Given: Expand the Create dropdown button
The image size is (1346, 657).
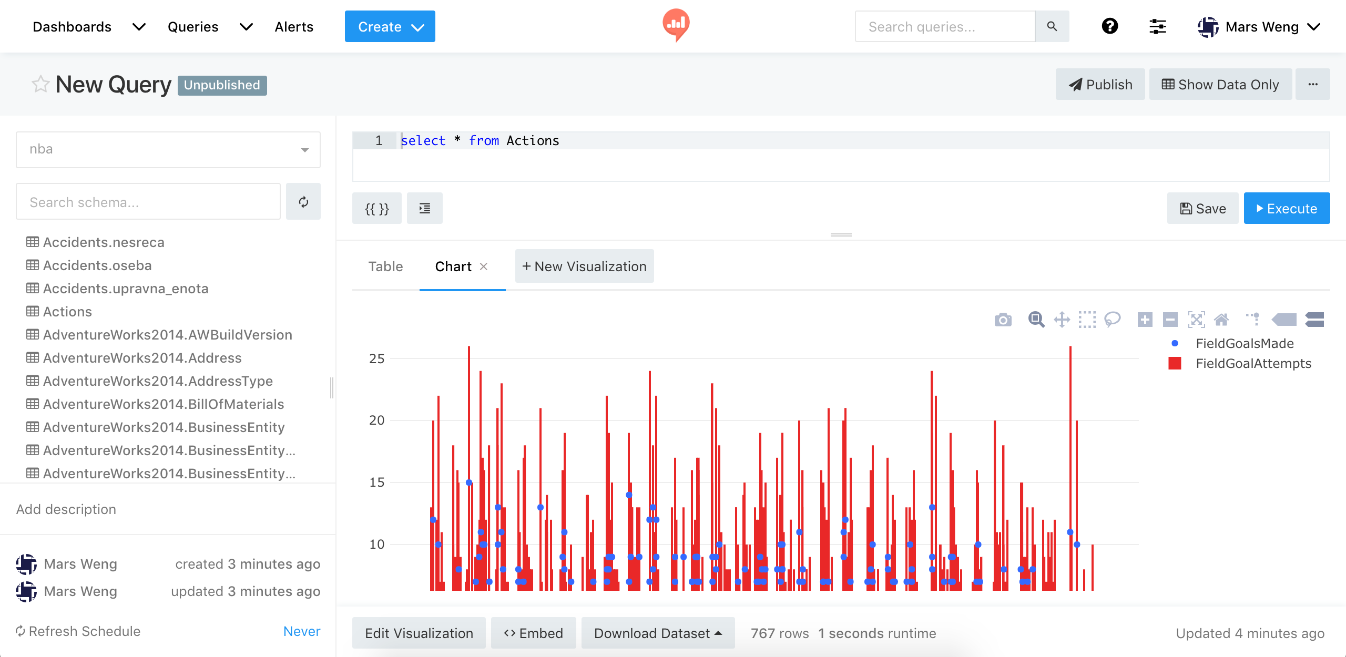Looking at the screenshot, I should [x=390, y=26].
